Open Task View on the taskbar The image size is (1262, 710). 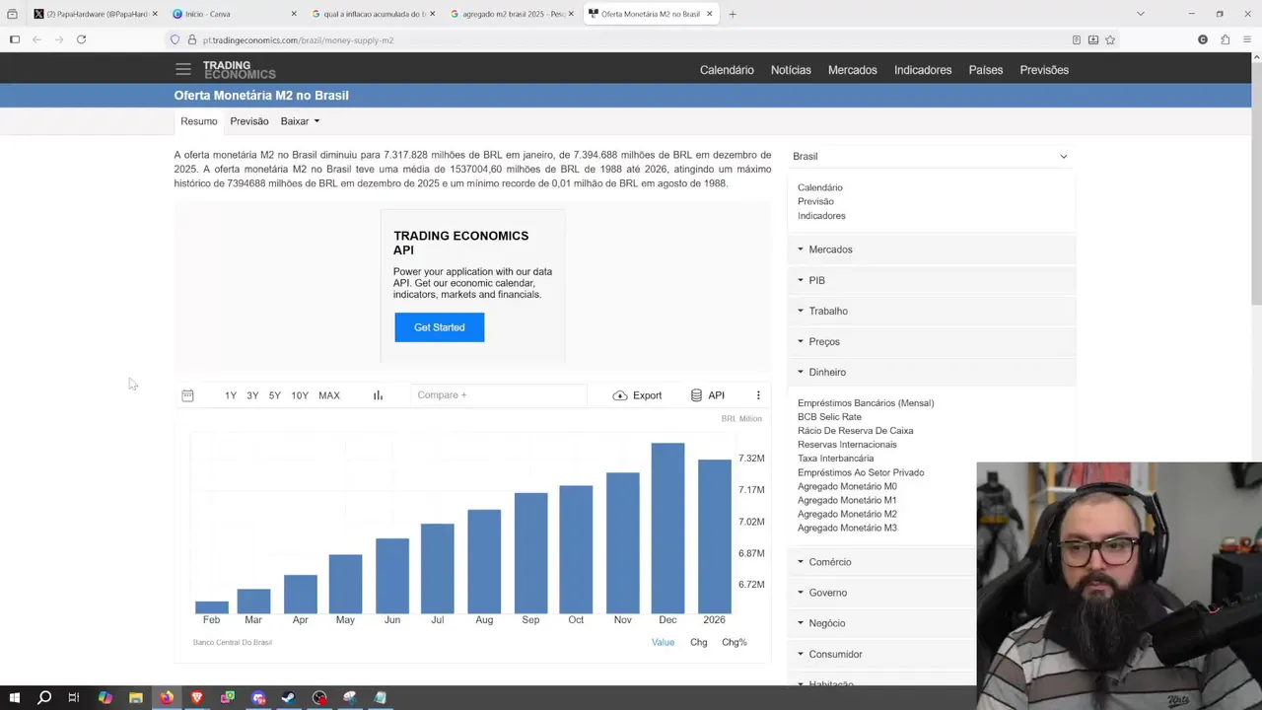coord(74,697)
